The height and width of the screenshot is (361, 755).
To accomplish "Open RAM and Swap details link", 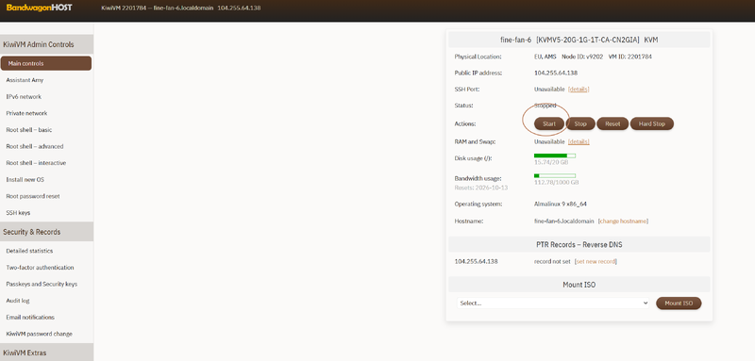I will 579,141.
